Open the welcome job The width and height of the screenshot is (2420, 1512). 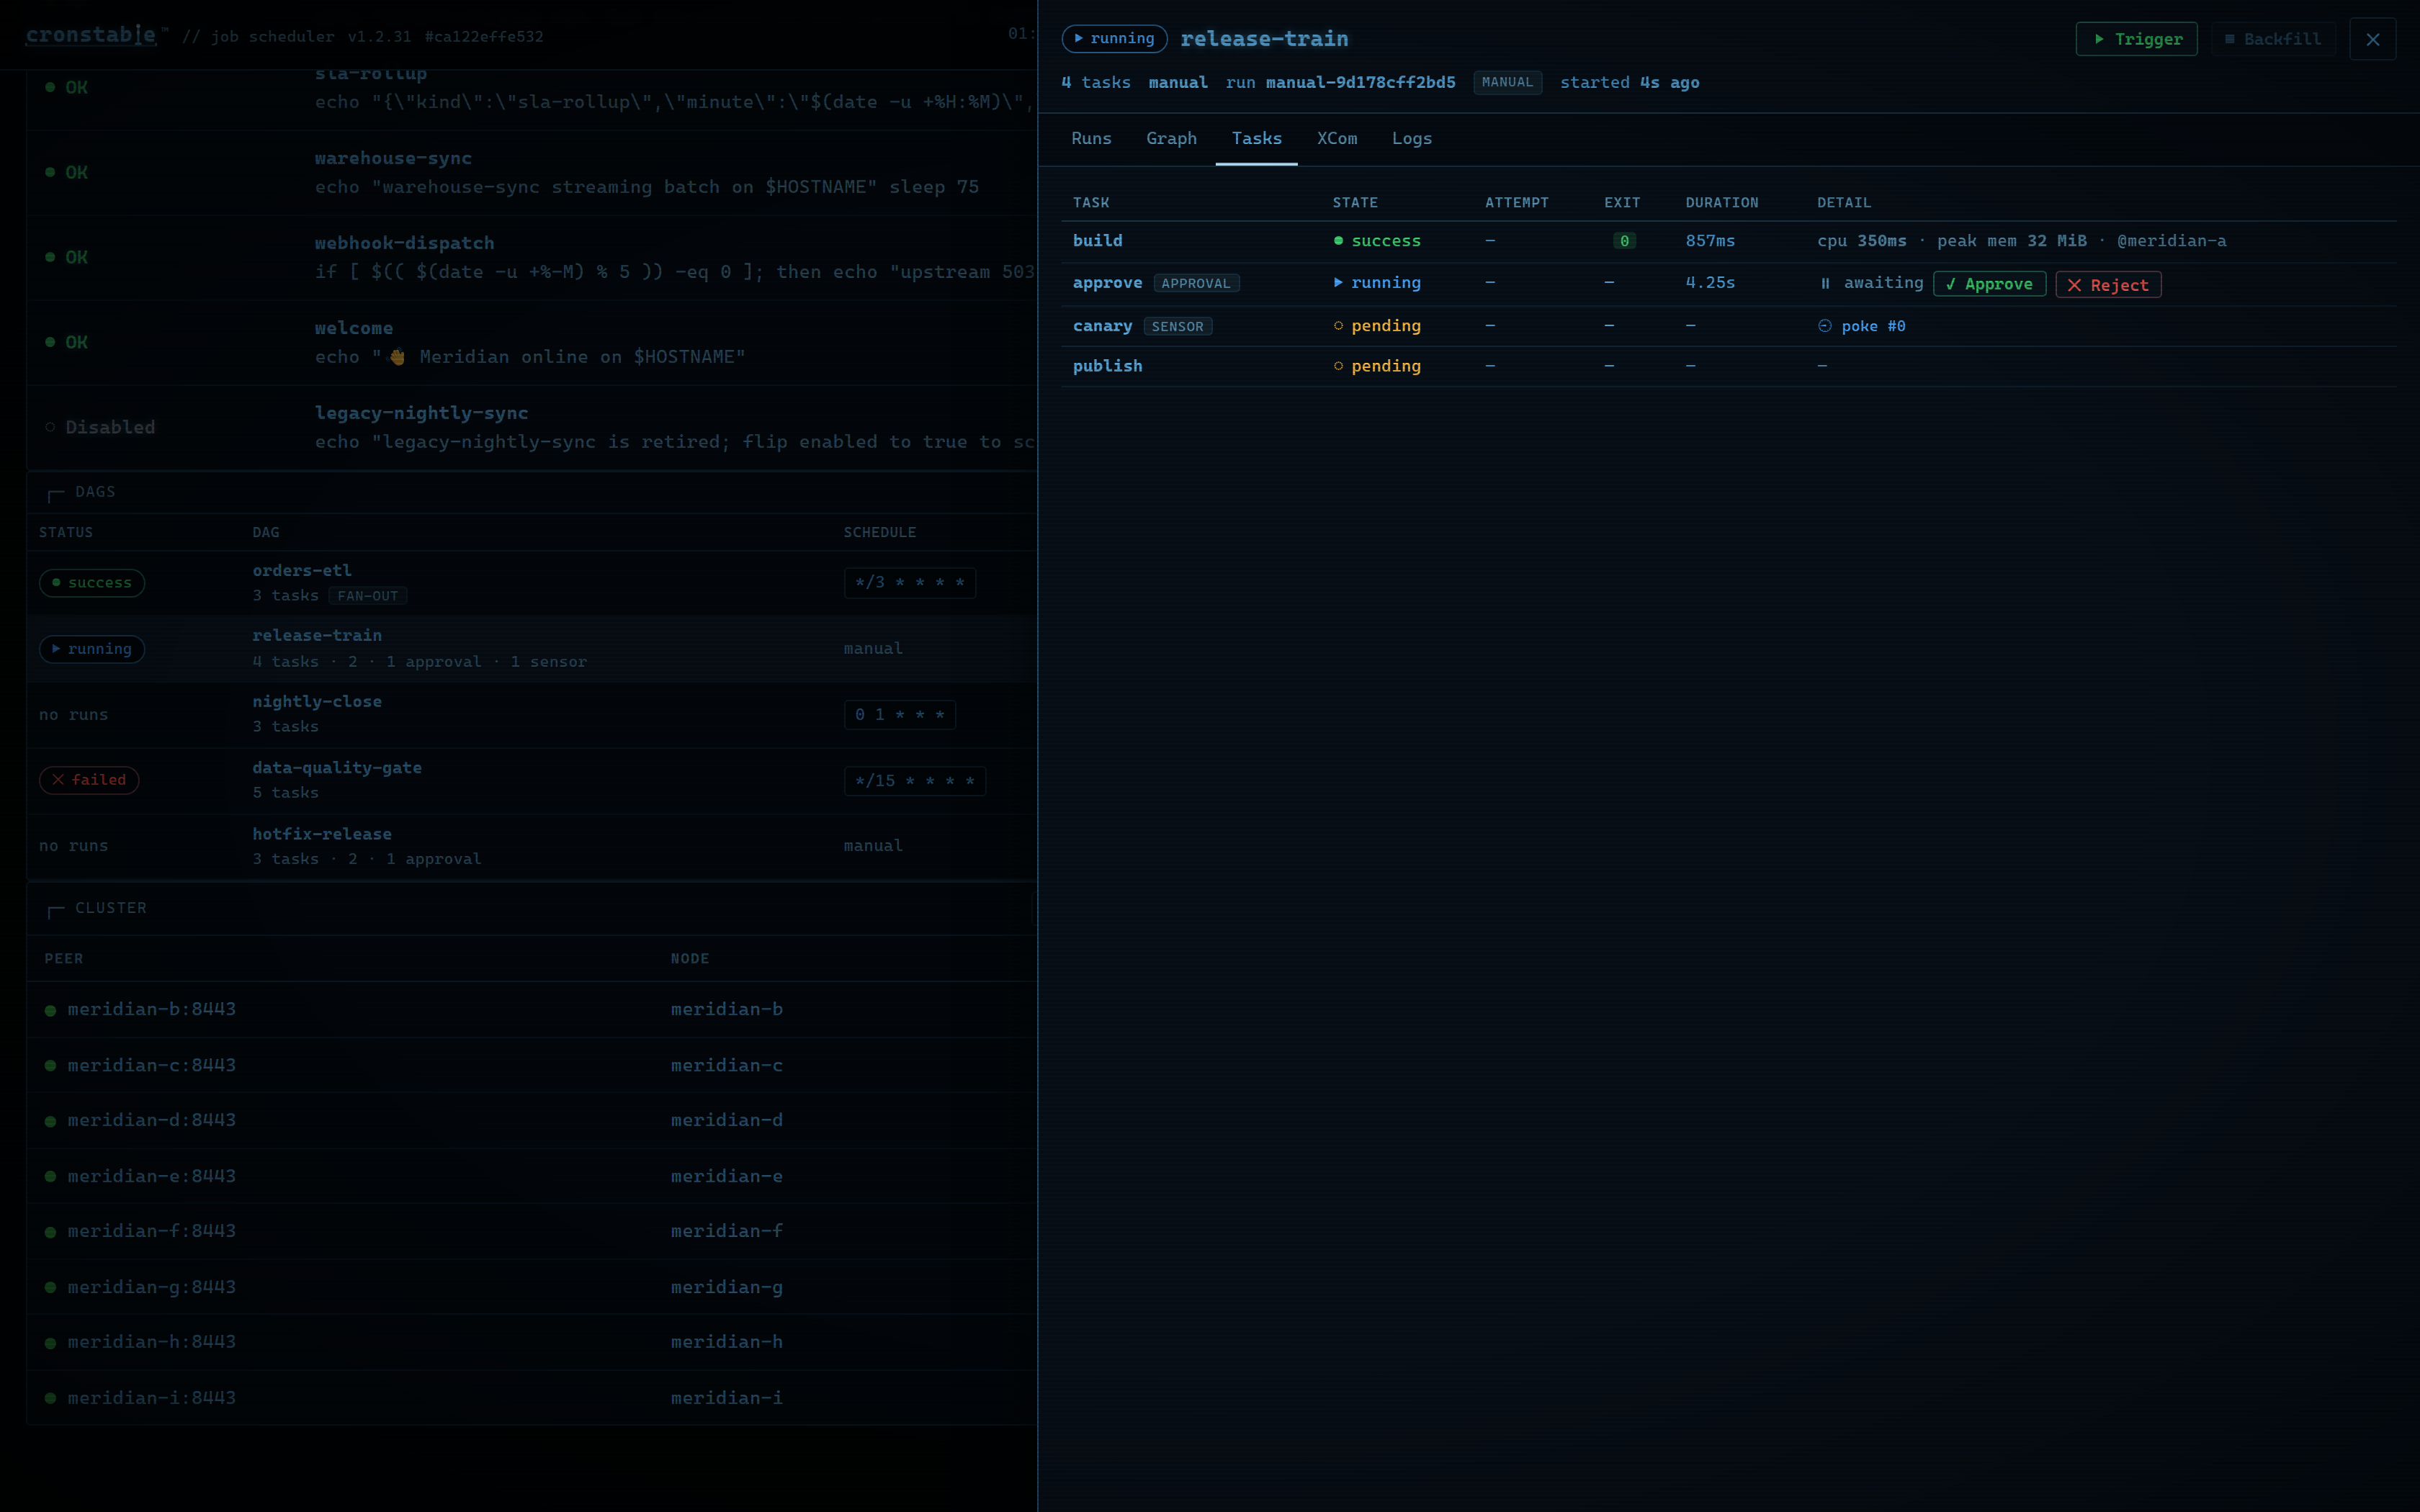pos(354,328)
